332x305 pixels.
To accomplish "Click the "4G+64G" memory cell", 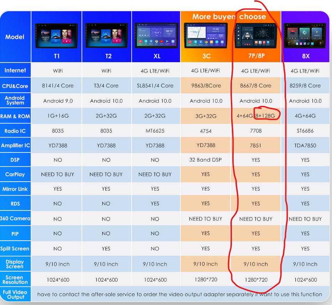I will click(x=305, y=116).
